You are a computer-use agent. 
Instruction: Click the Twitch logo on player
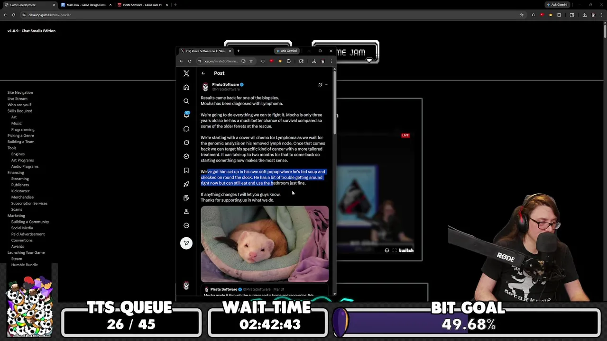click(406, 251)
